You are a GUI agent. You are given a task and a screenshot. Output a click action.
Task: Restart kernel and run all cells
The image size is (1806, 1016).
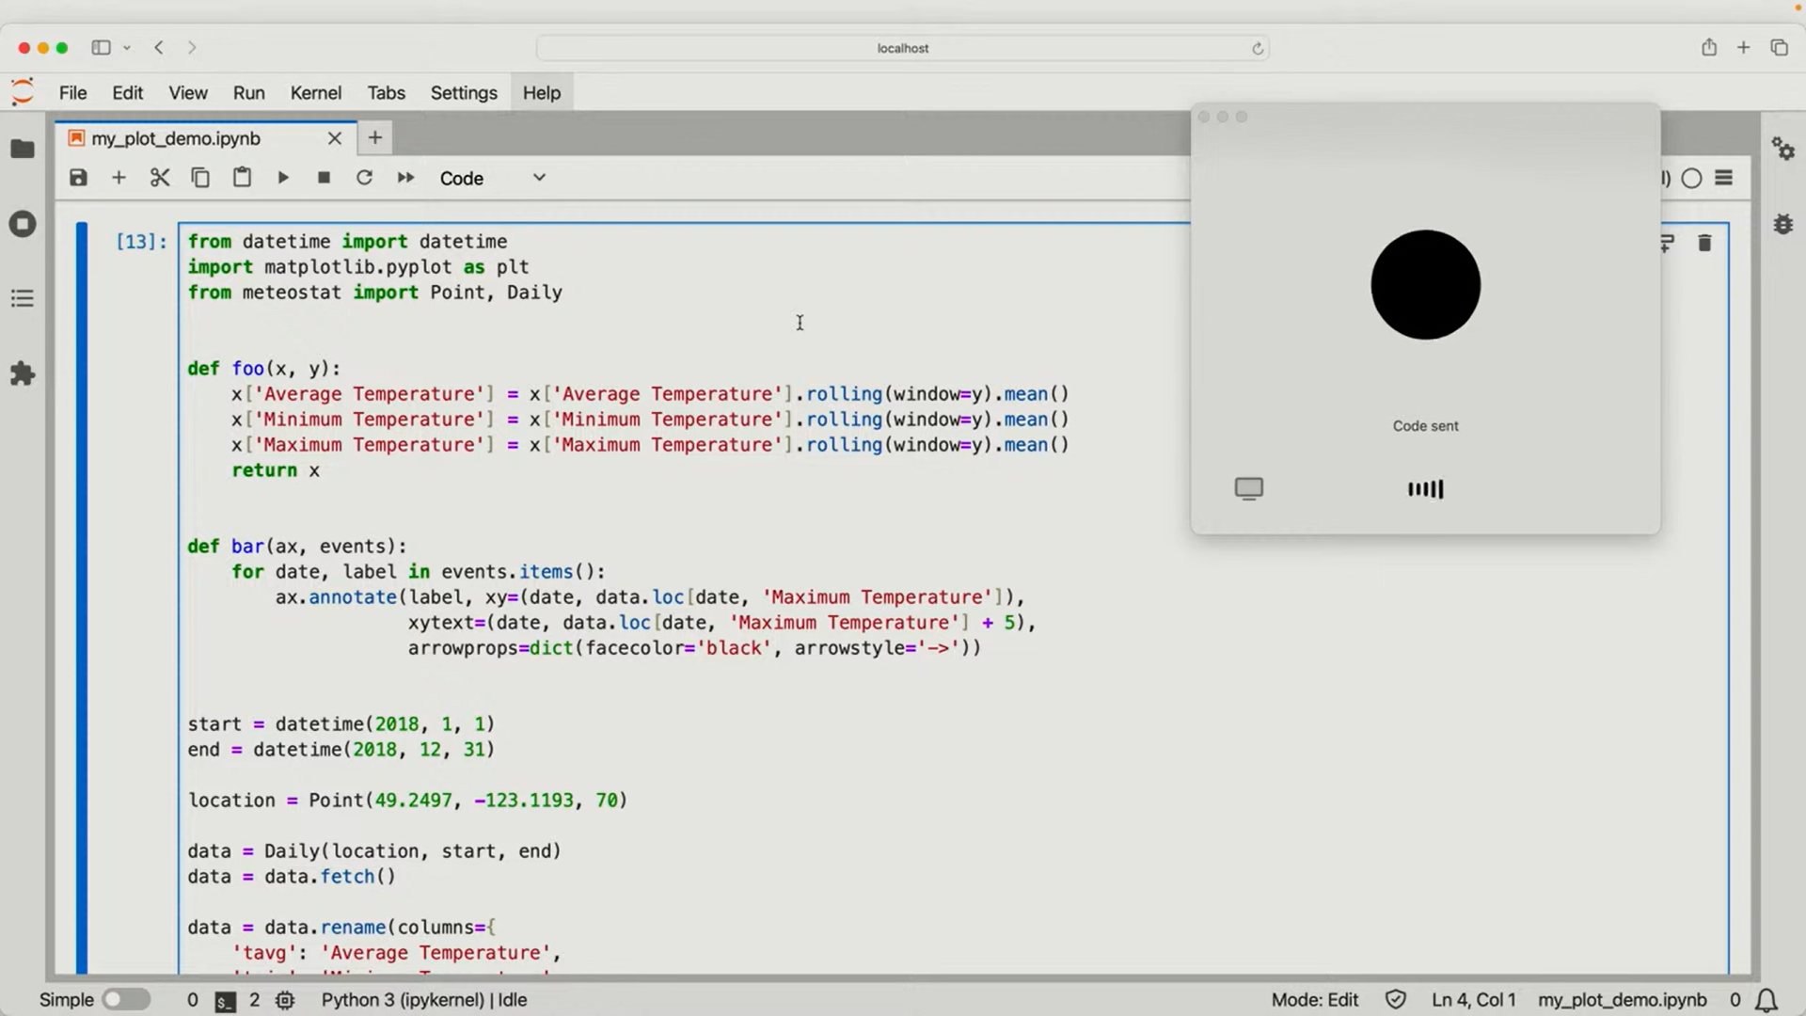[x=405, y=178]
